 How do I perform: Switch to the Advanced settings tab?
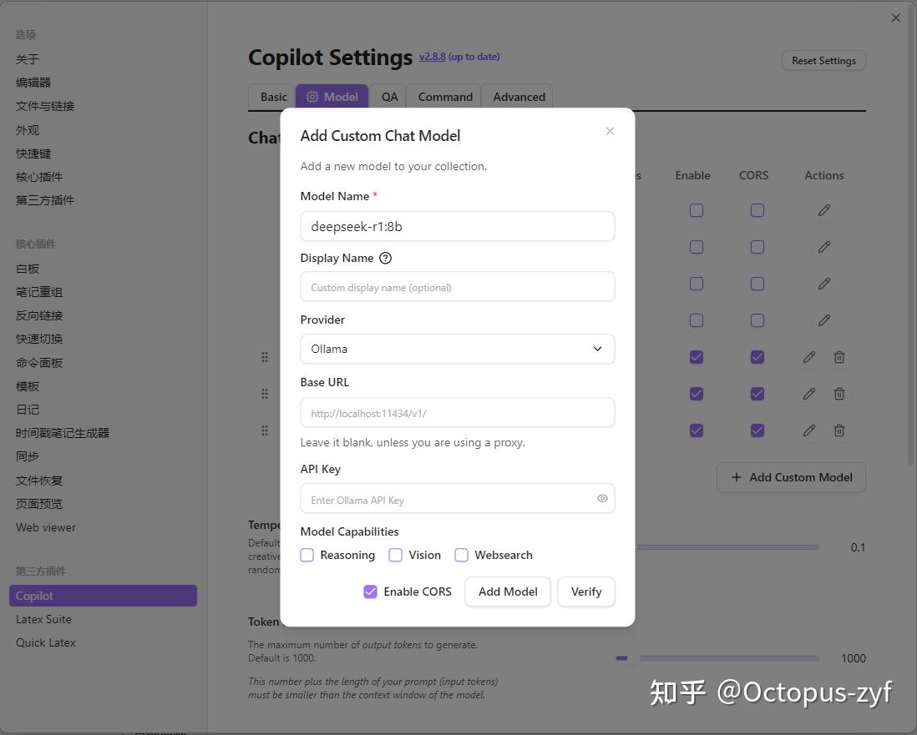pyautogui.click(x=519, y=97)
